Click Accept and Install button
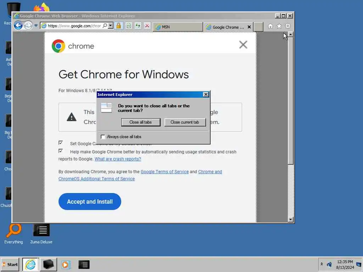 (x=90, y=202)
